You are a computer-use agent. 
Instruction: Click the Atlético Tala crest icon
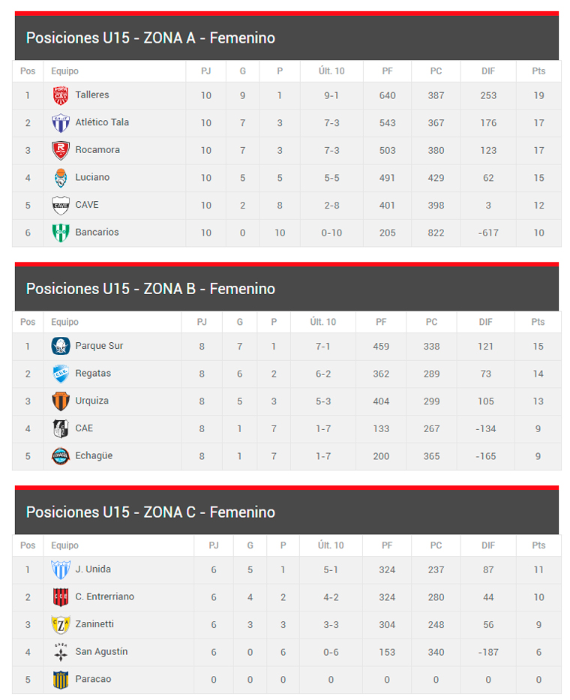61,123
